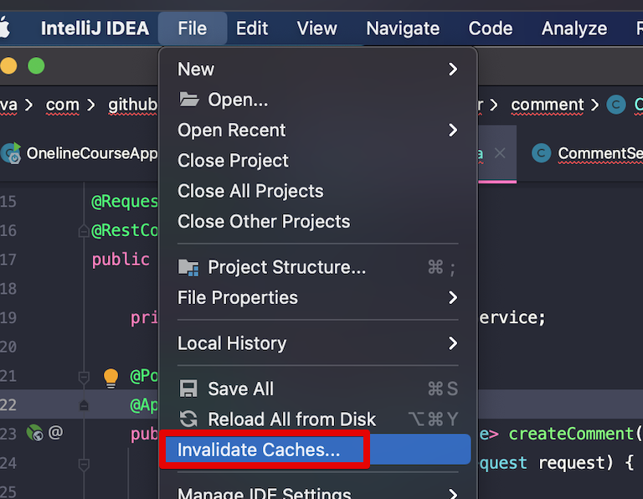Open Project Structure... dialog
This screenshot has height=499, width=643.
click(x=318, y=267)
